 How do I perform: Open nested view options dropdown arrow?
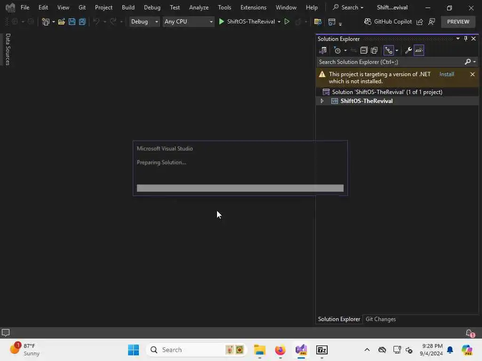(397, 50)
